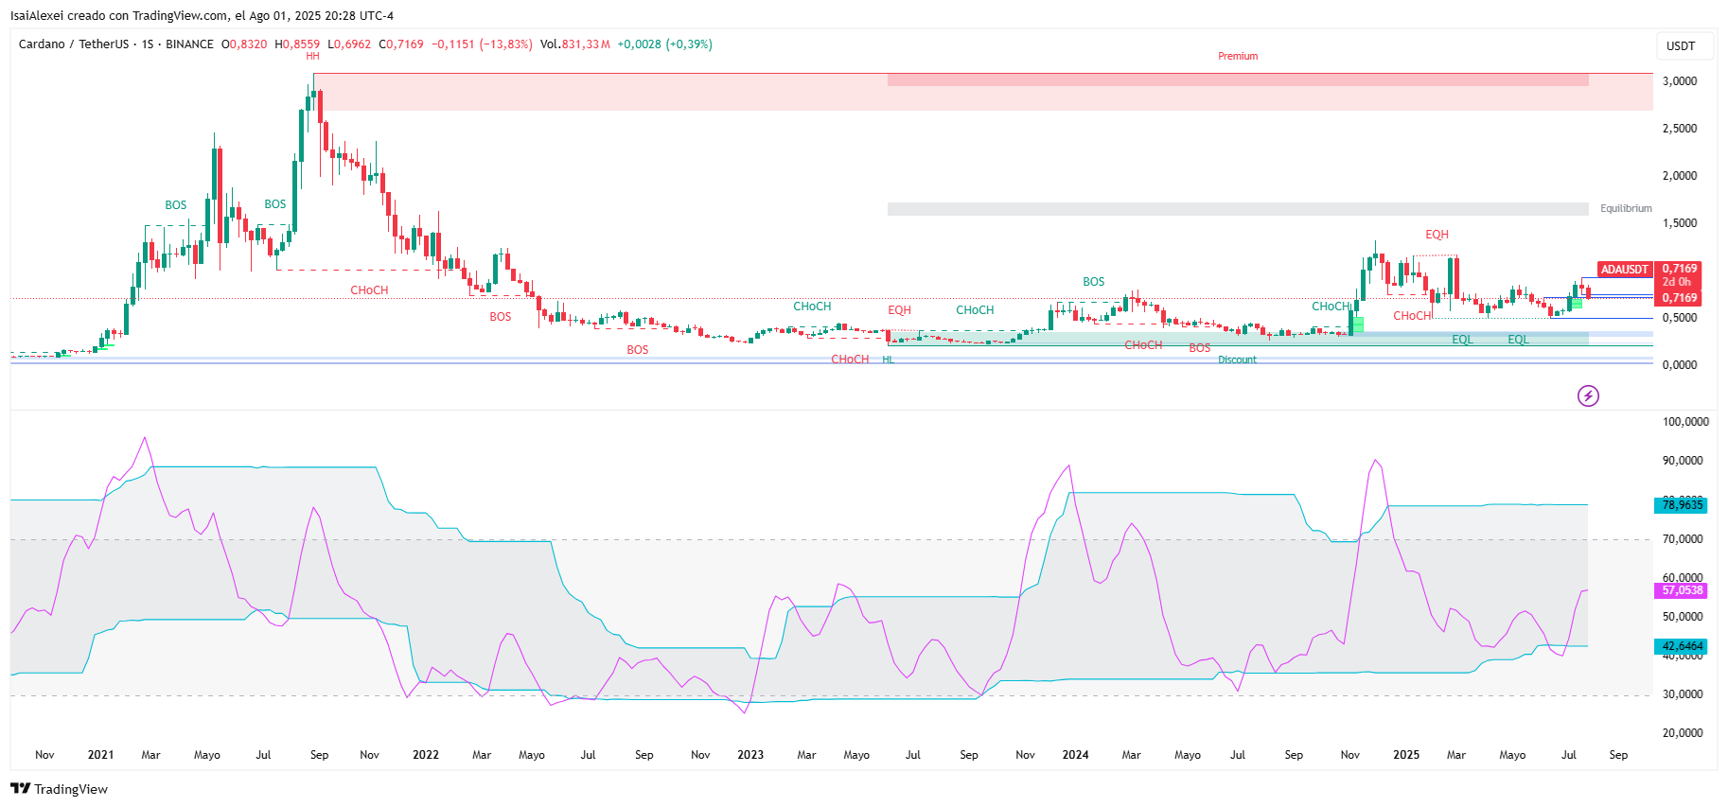Select the HH label above the peak
Image resolution: width=1728 pixels, height=807 pixels.
click(312, 57)
